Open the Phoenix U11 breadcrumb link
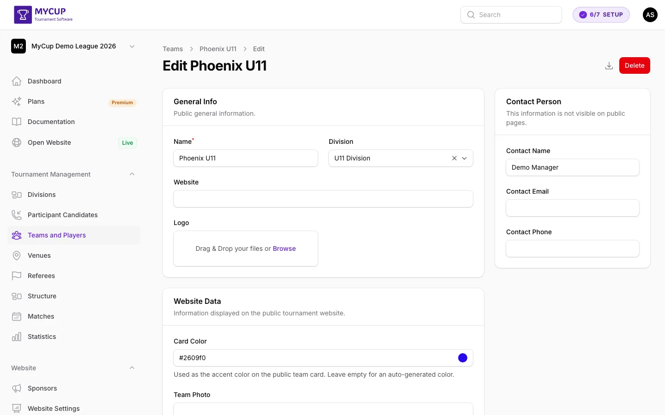The image size is (665, 415). [218, 49]
